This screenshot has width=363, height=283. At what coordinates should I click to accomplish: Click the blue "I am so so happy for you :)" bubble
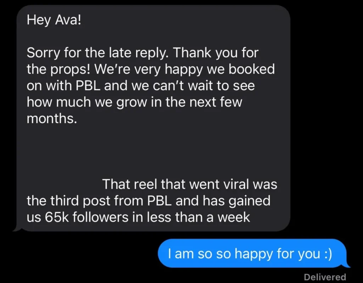point(250,253)
